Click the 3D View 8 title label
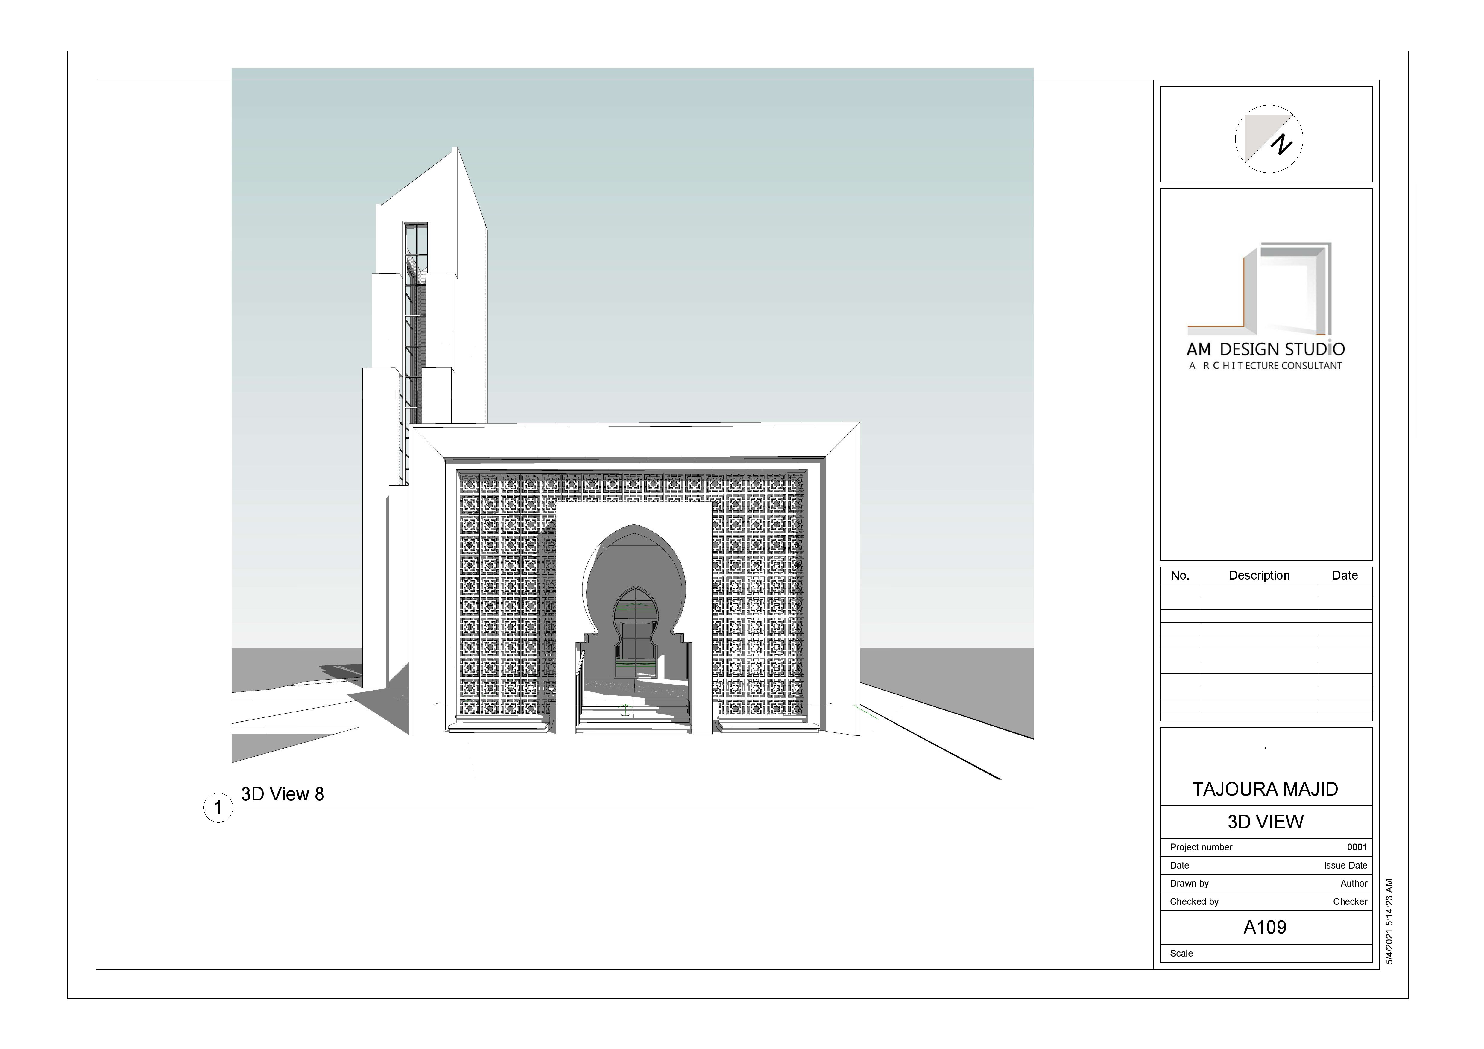 click(282, 794)
